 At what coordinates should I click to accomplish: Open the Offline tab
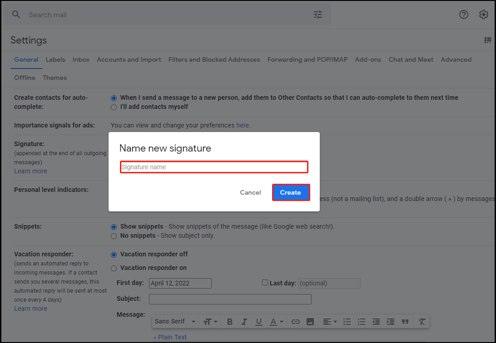[25, 78]
